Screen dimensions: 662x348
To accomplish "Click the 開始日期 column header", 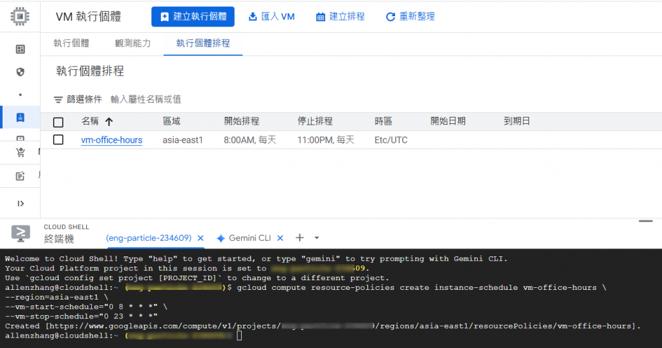I will (448, 121).
